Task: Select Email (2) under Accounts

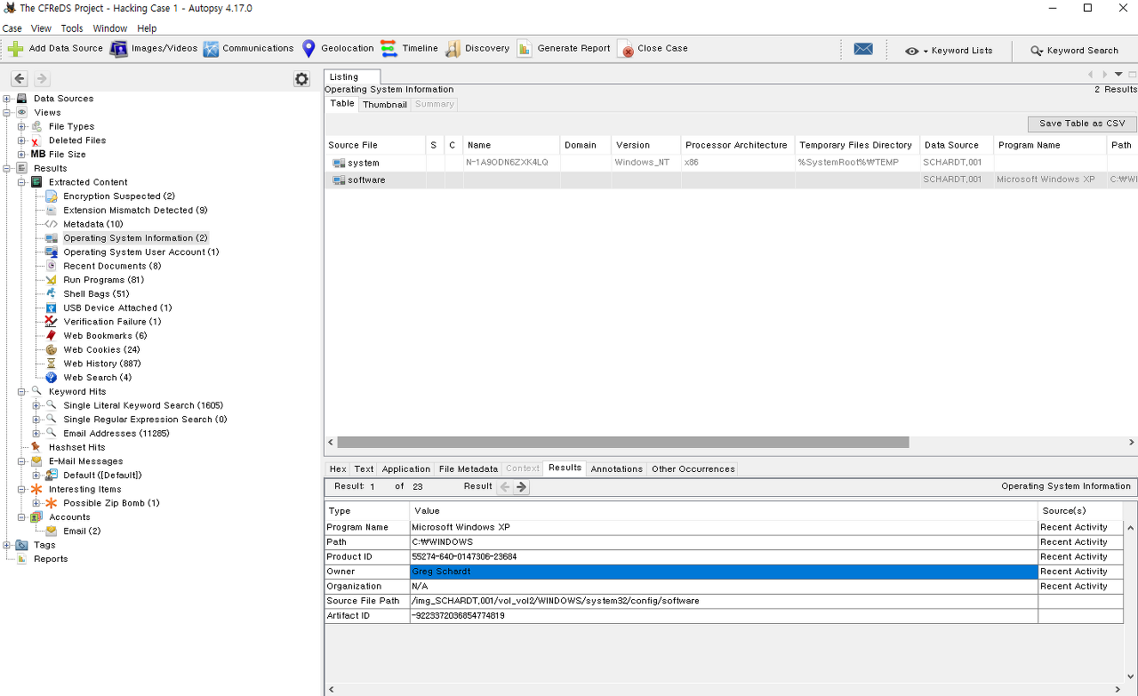Action: coord(82,532)
